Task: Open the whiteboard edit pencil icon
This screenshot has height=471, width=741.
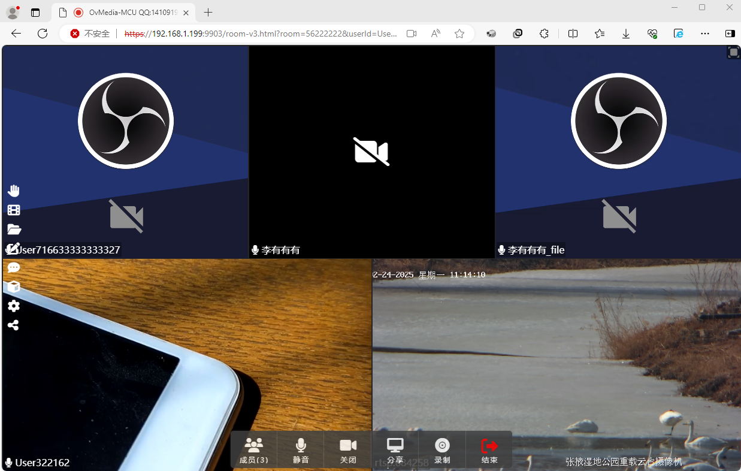Action: point(13,248)
